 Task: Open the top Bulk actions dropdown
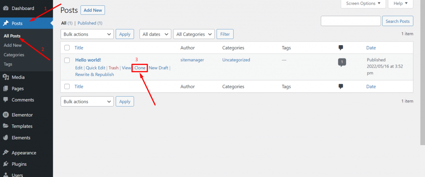87,34
